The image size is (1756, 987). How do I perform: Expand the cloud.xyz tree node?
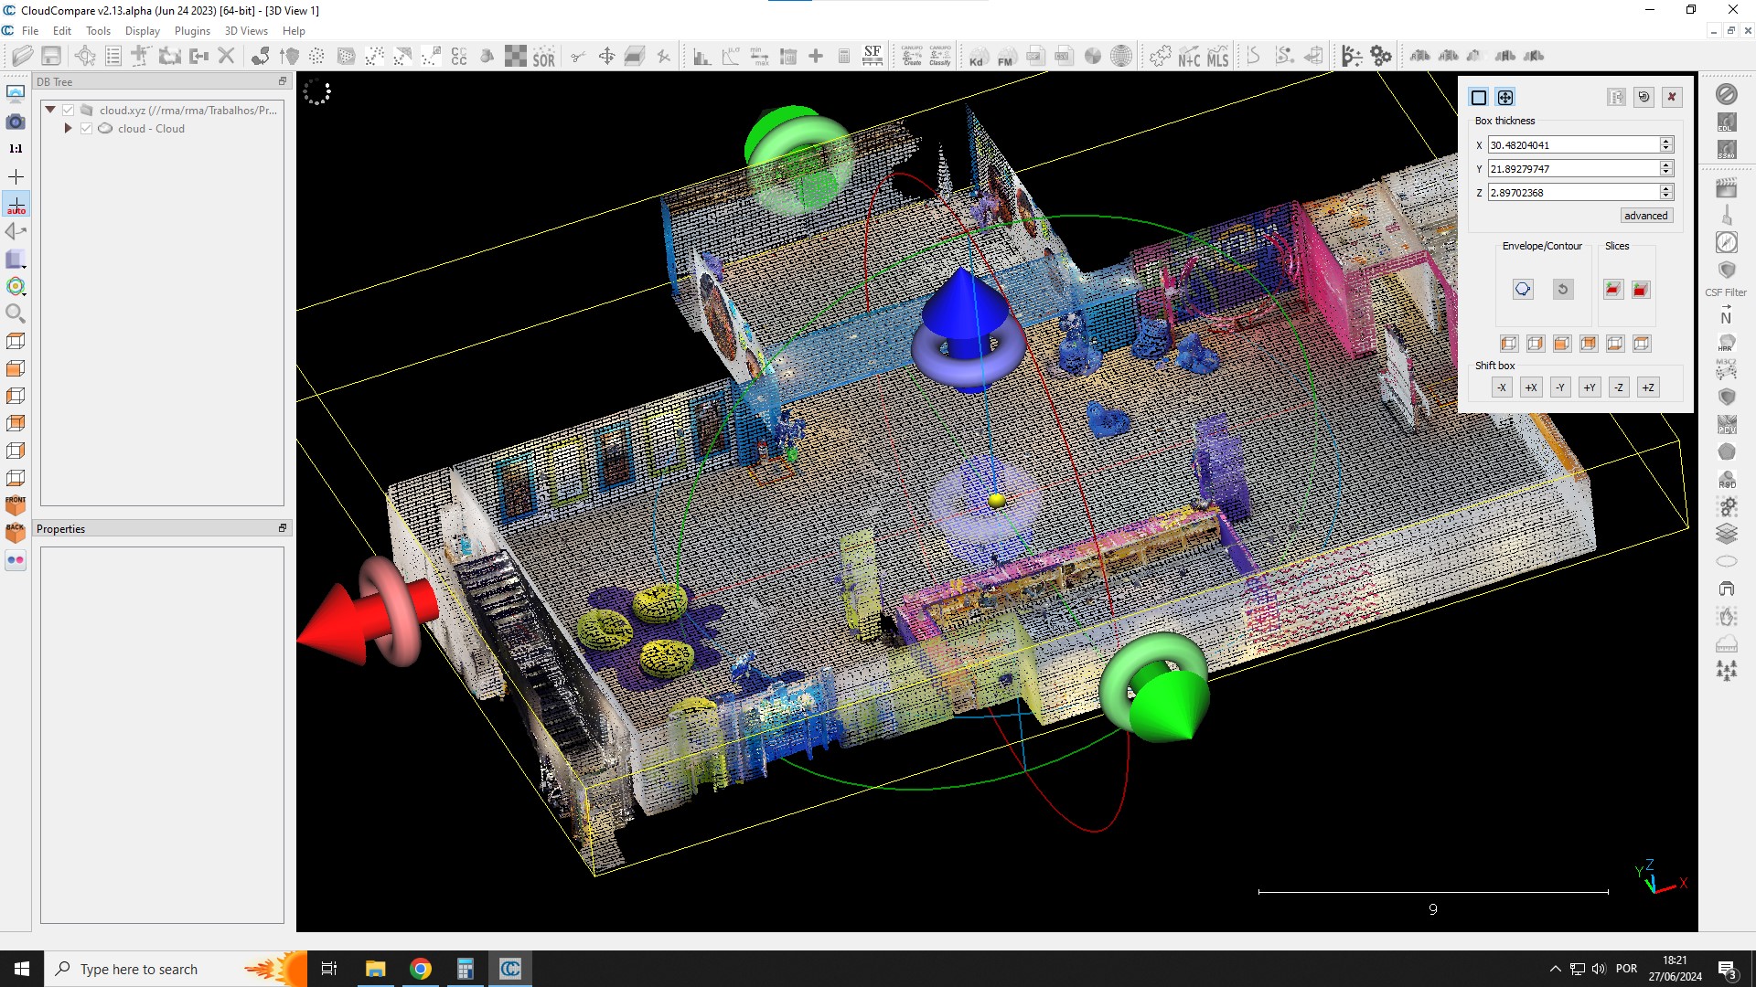point(50,110)
